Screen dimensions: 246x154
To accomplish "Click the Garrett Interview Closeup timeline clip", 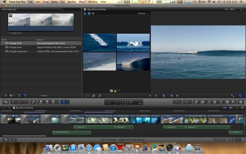I will [99, 119].
